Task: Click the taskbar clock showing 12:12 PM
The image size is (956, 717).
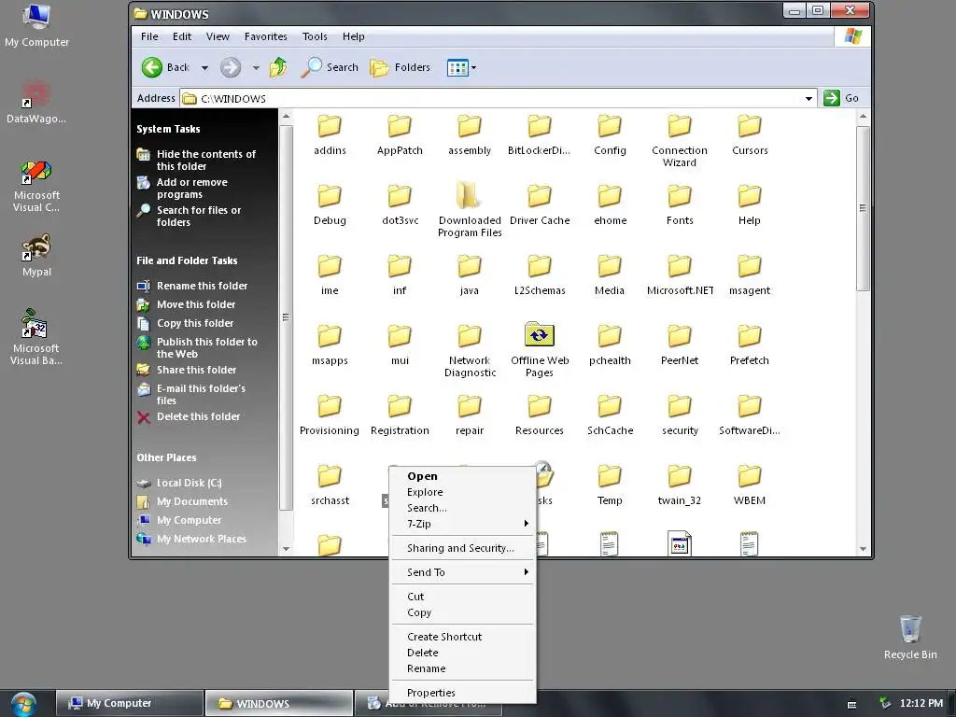Action: click(921, 703)
